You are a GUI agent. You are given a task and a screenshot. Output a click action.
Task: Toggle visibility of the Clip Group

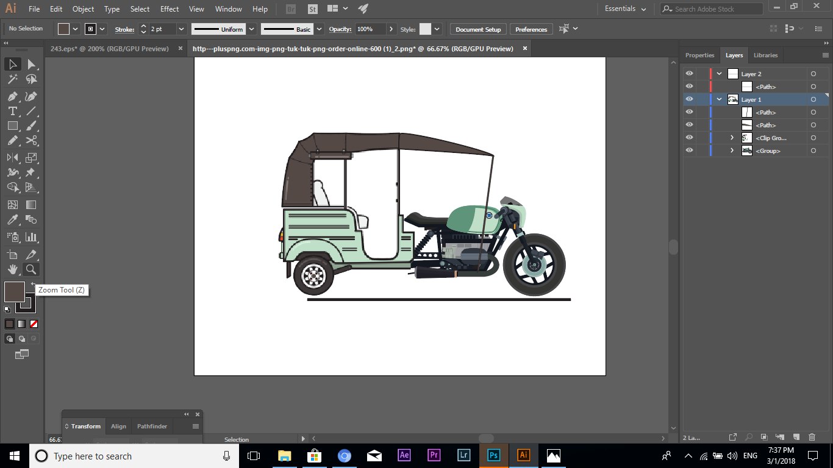coord(688,138)
